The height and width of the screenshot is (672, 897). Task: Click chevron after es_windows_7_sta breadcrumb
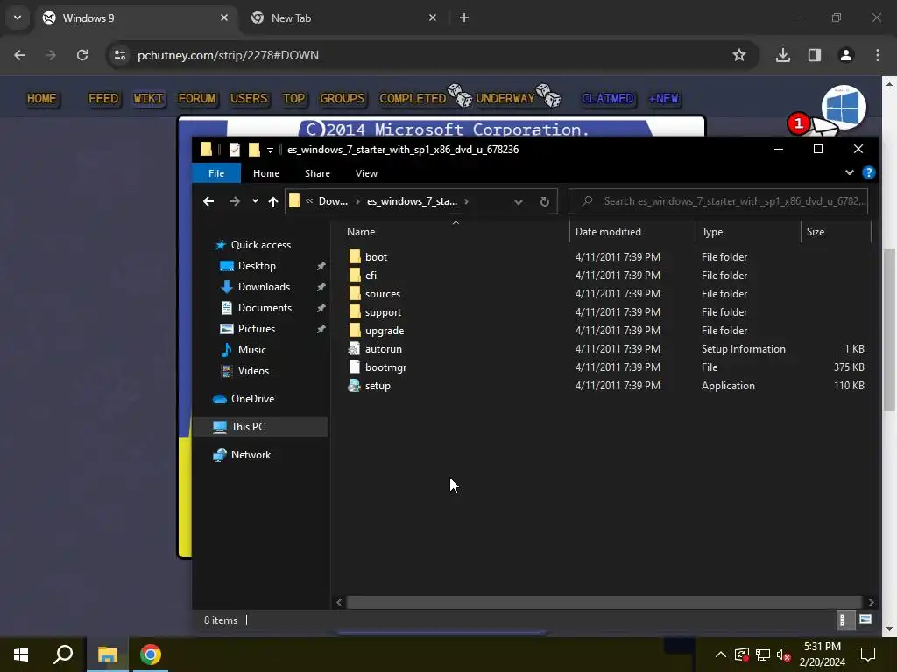466,201
